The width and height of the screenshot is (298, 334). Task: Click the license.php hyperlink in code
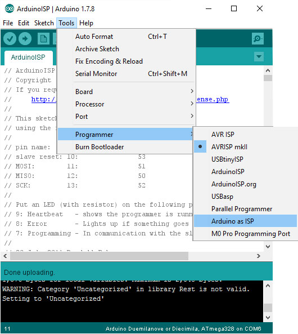(x=213, y=99)
